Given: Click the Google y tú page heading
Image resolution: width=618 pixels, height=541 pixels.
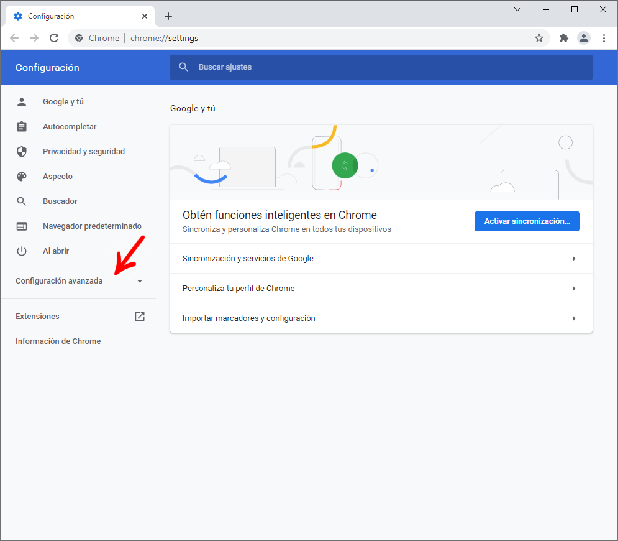Looking at the screenshot, I should point(193,109).
